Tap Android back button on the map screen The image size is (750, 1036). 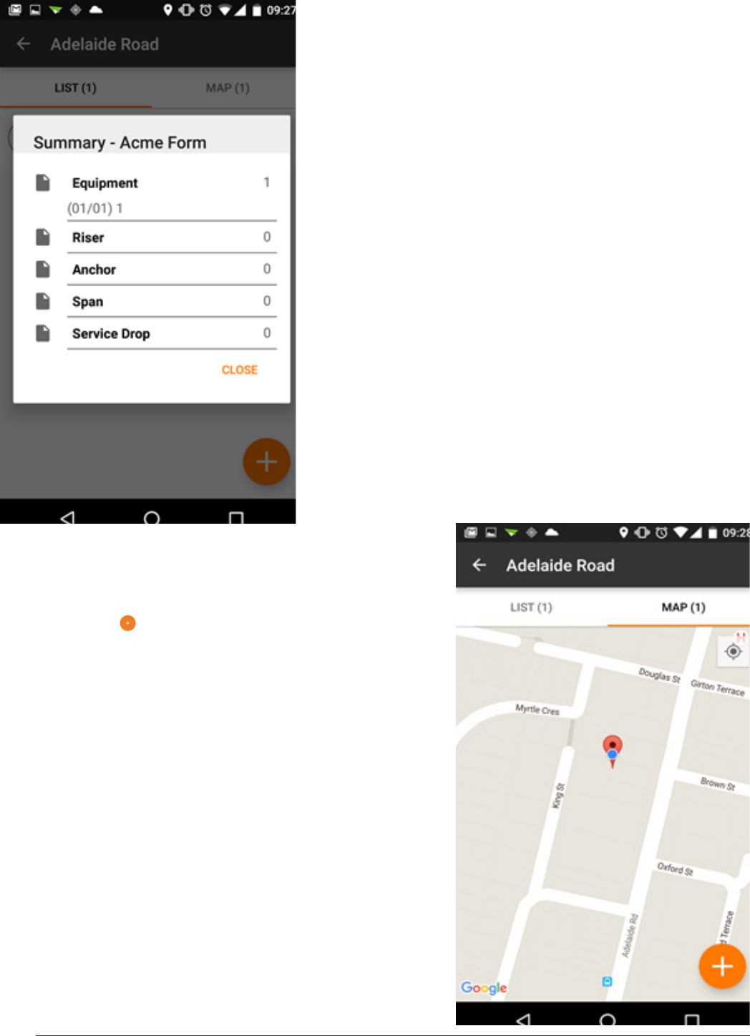point(523,1020)
